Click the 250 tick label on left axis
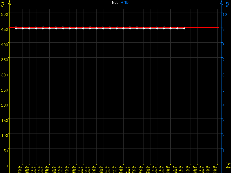 (x=5, y=90)
